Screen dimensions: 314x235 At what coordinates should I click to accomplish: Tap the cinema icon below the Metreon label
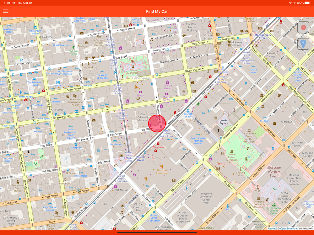coord(218,168)
